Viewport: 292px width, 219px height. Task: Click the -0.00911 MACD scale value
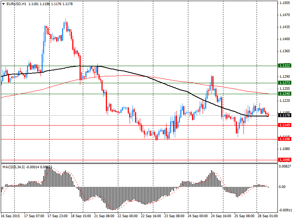click(285, 210)
